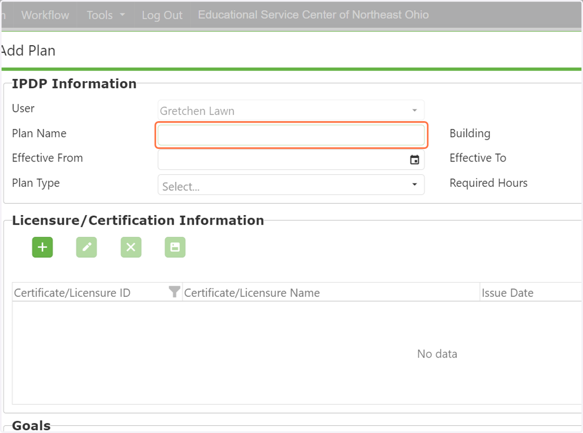The image size is (583, 433).
Task: Click the pencil edit licensure icon
Action: coord(86,247)
